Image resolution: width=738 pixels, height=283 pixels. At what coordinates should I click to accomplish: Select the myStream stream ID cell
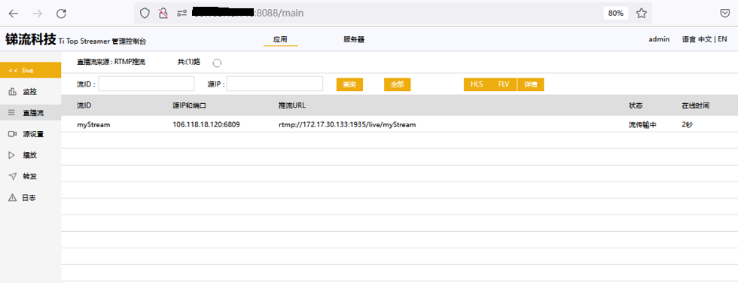click(x=93, y=125)
